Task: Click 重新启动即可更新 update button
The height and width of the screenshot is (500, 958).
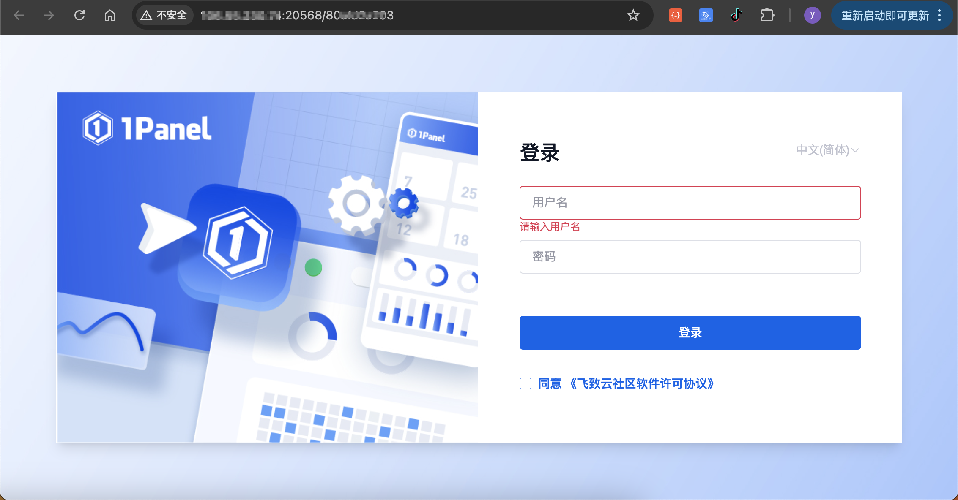Action: coord(884,16)
